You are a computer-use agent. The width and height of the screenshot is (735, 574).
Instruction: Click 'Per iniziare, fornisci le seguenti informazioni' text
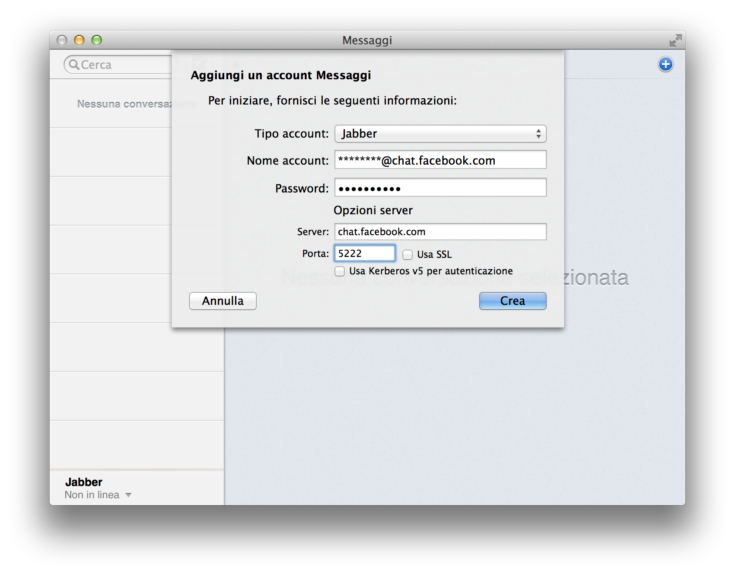[x=332, y=101]
